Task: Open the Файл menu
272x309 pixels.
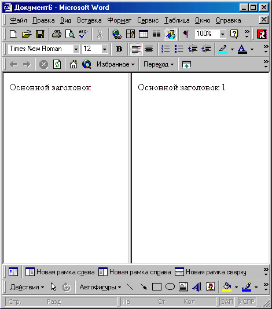Action: point(19,20)
